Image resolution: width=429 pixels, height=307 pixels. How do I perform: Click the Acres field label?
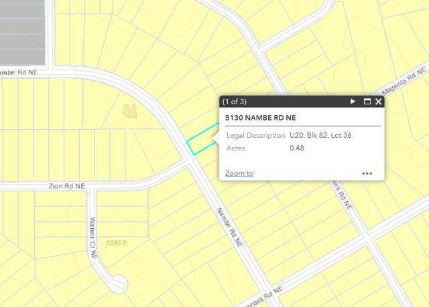[x=236, y=148]
